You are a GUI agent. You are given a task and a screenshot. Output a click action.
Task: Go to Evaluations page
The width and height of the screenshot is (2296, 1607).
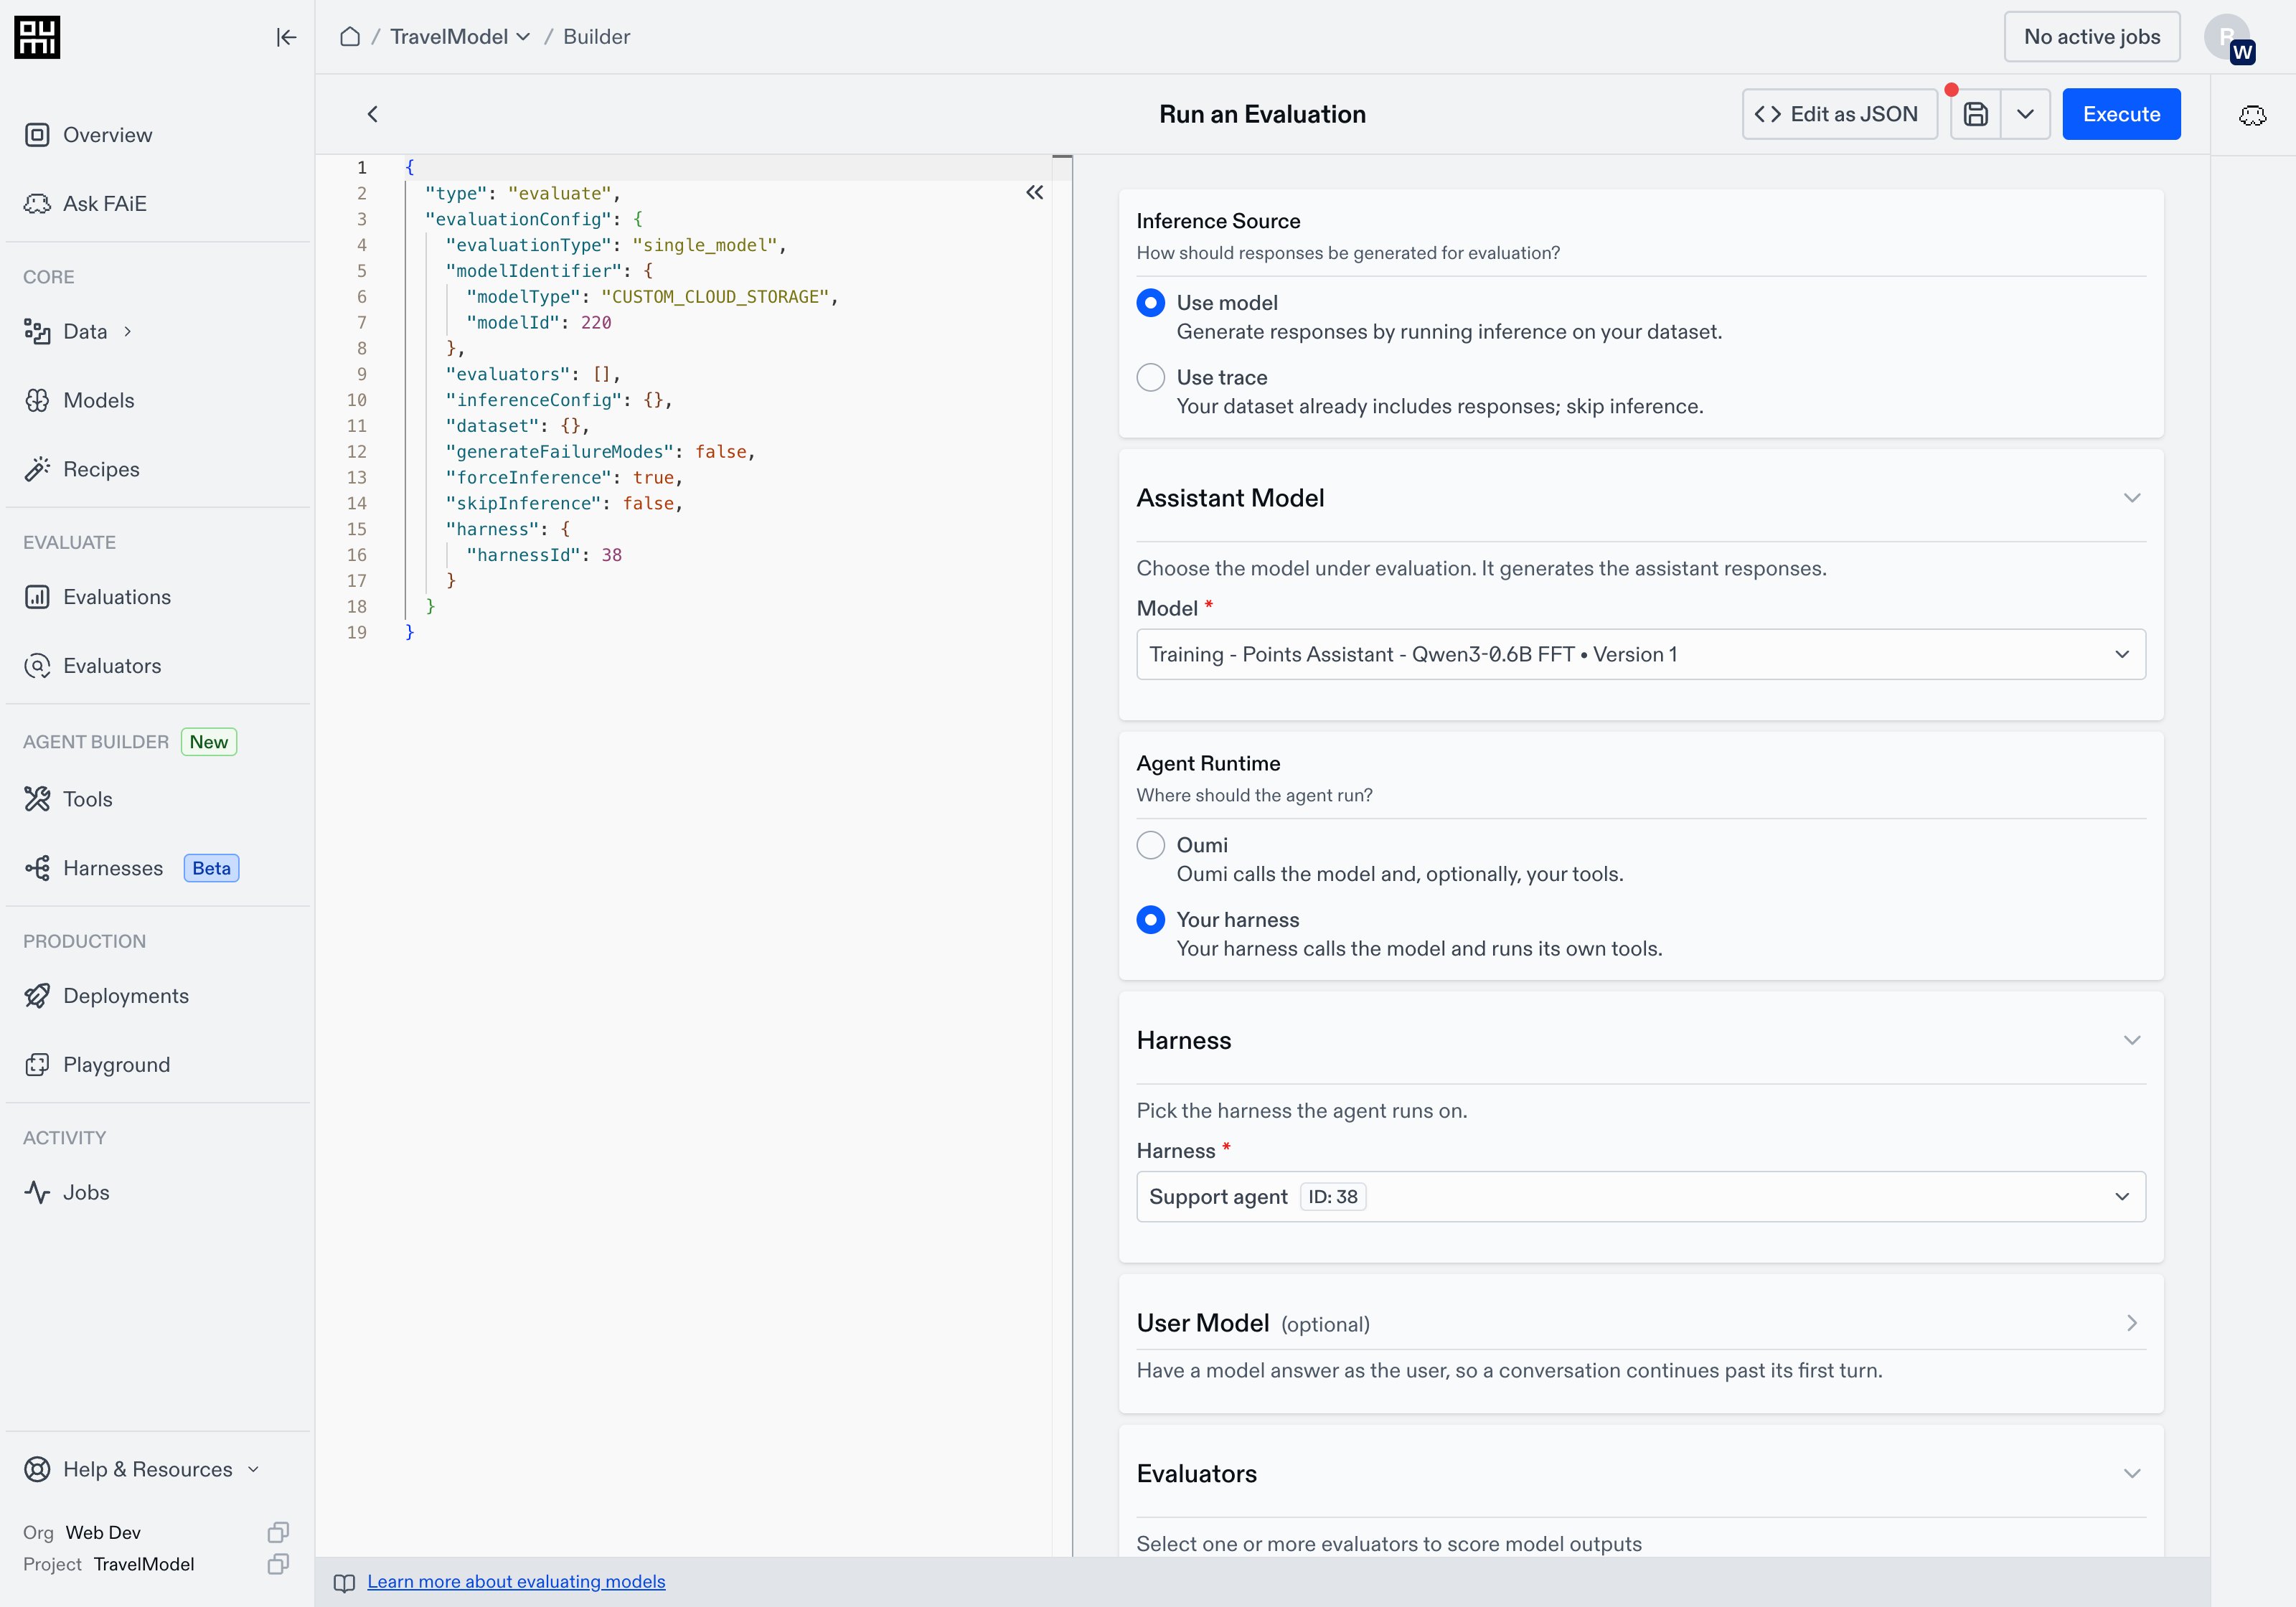click(157, 597)
